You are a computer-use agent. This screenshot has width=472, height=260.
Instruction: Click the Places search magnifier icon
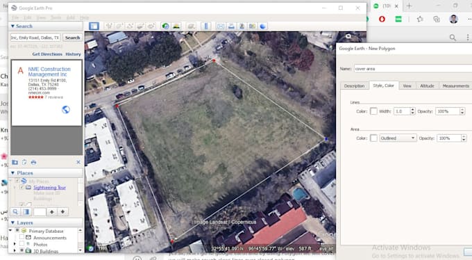point(15,212)
